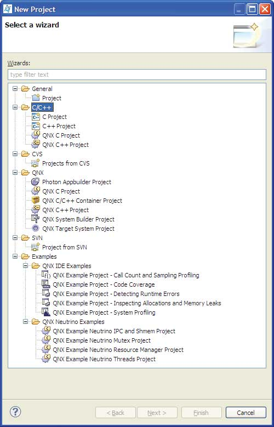This screenshot has width=274, height=427.
Task: Pick the QNX C/C++ Container Project icon
Action: (x=36, y=201)
